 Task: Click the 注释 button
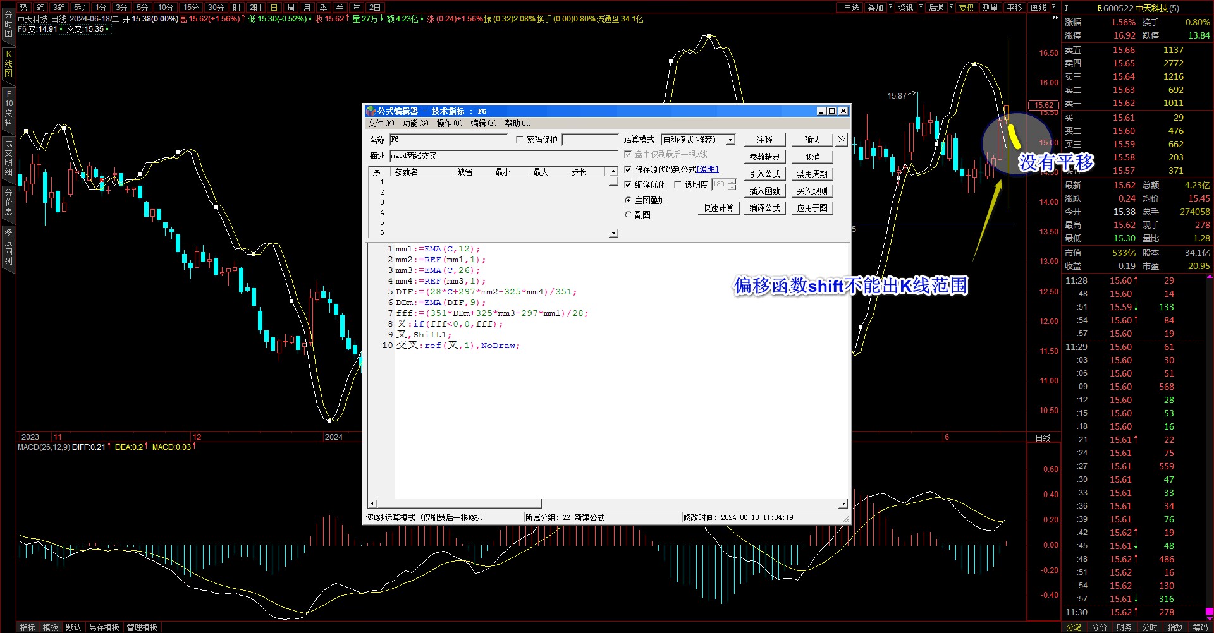point(764,140)
